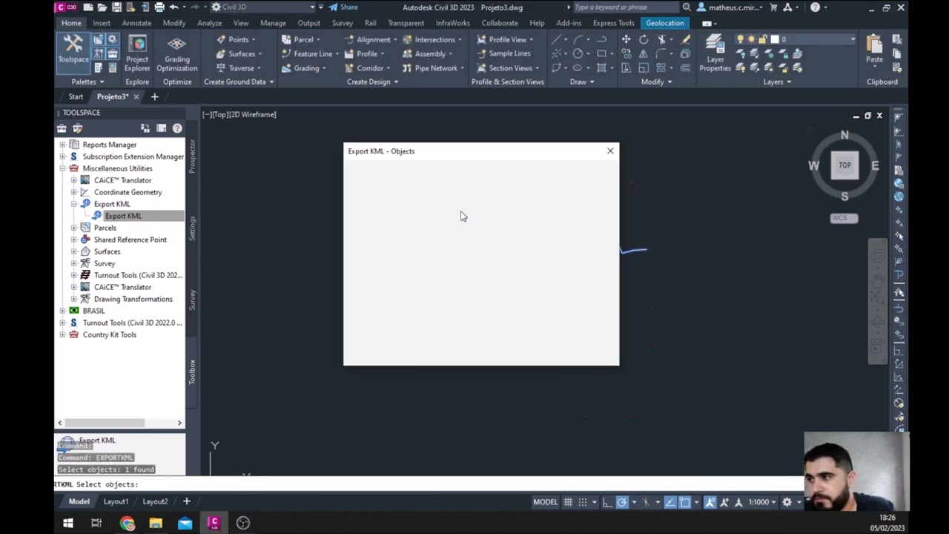This screenshot has height=534, width=949.
Task: Toggle object snap tracking in status bar
Action: coord(670,502)
